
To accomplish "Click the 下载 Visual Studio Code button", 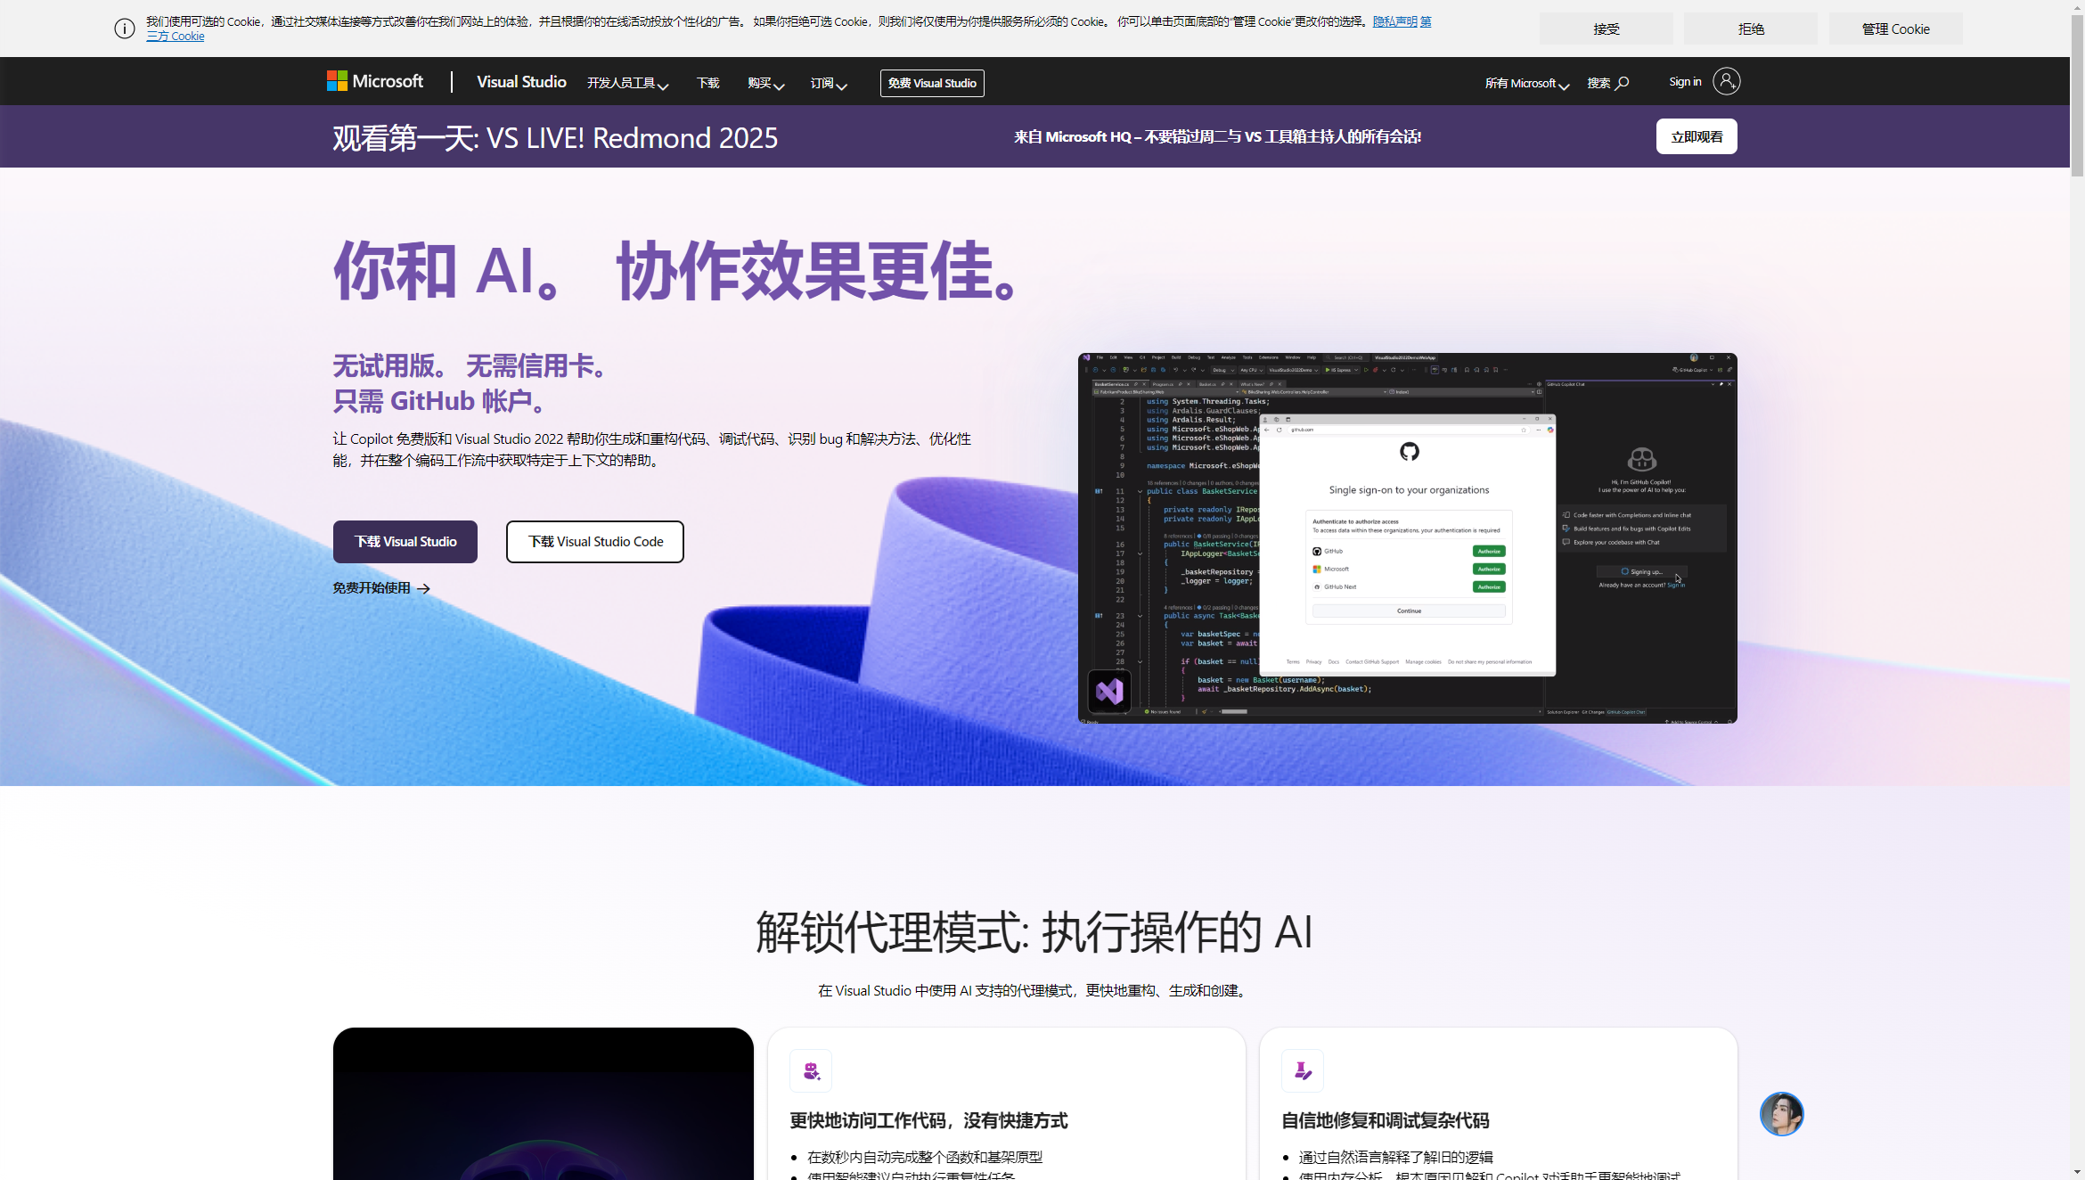I will pyautogui.click(x=595, y=542).
